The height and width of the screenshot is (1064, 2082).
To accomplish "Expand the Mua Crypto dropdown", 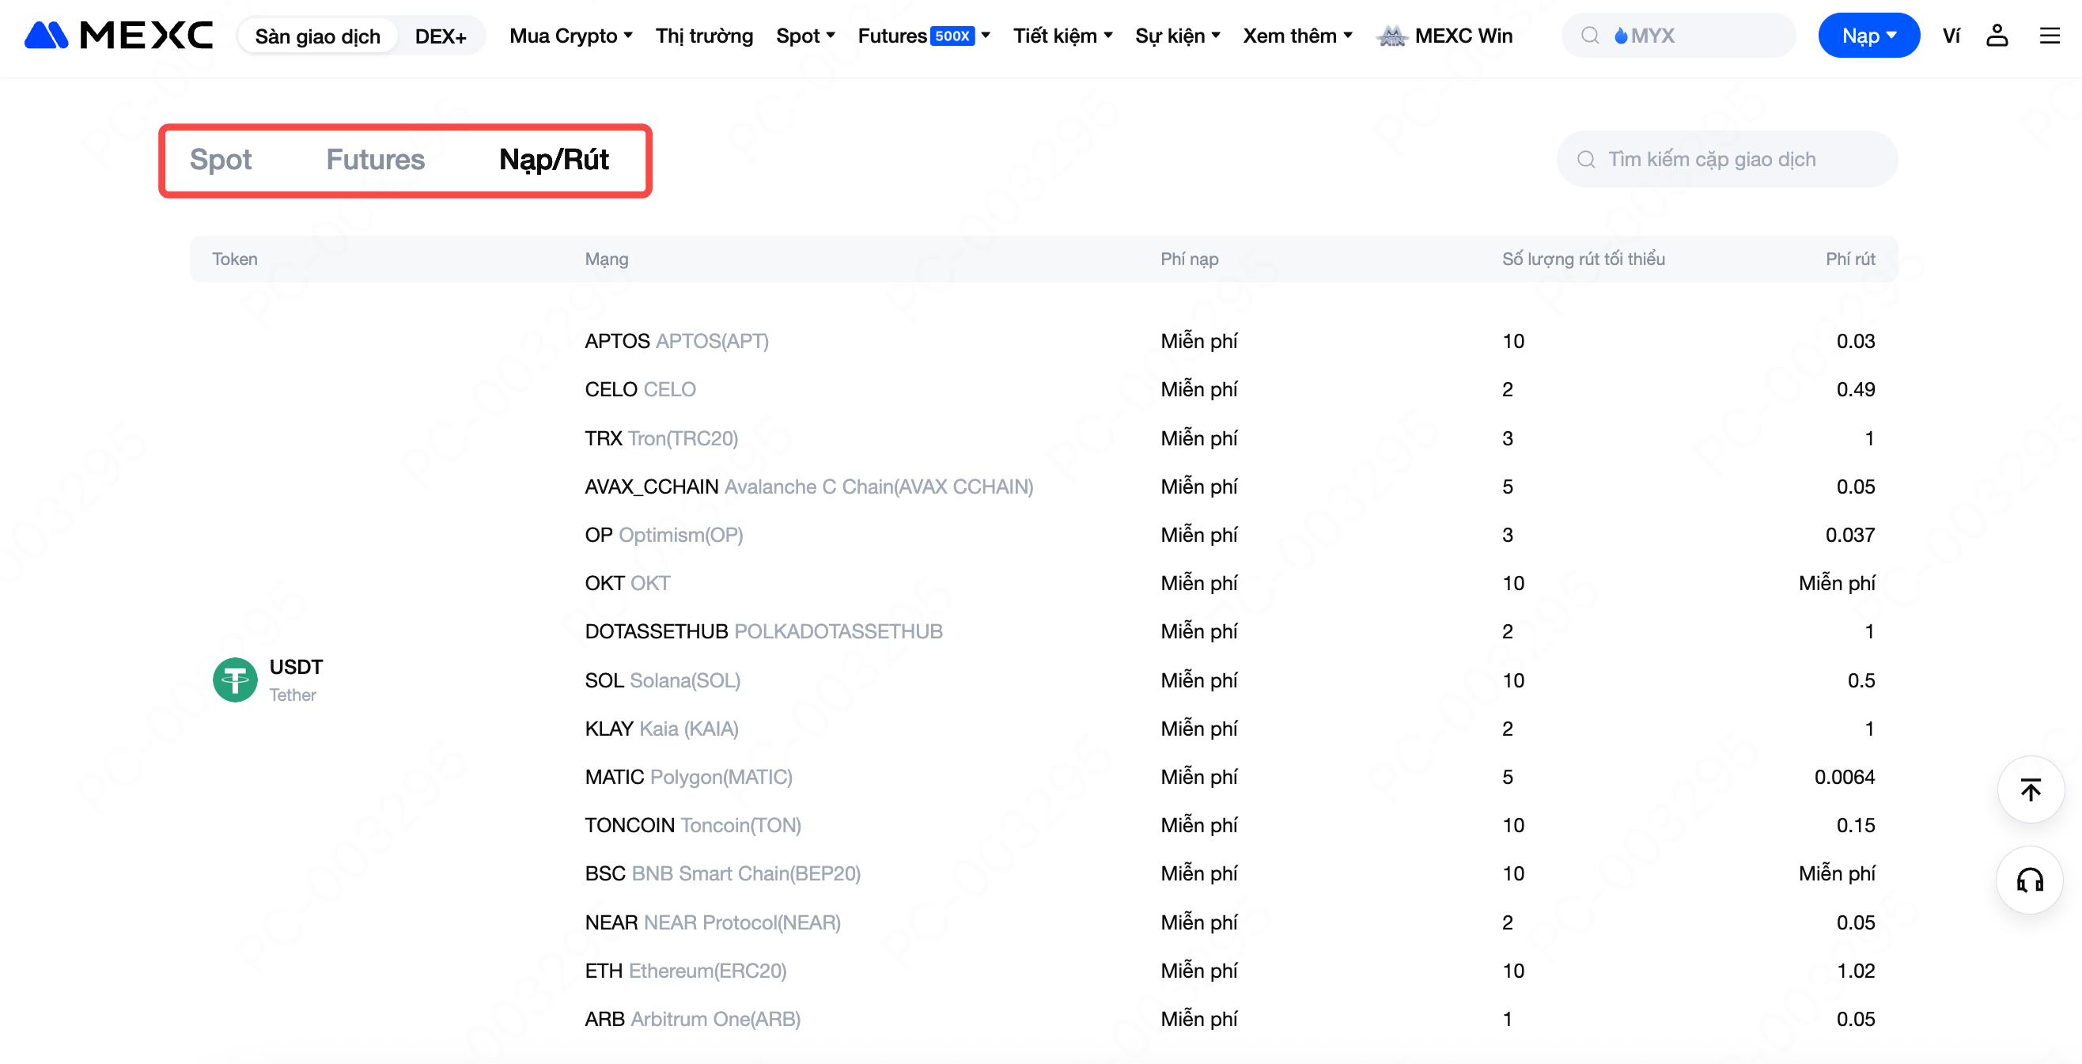I will point(570,36).
